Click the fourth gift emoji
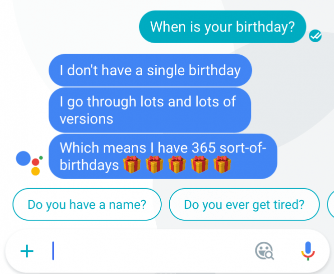This screenshot has width=334, height=274. pos(199,165)
